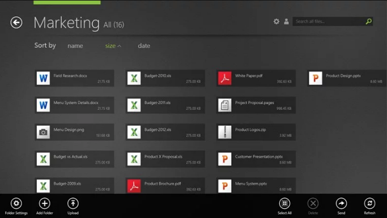Click the Marketing folder title
387x218 pixels.
67,23
